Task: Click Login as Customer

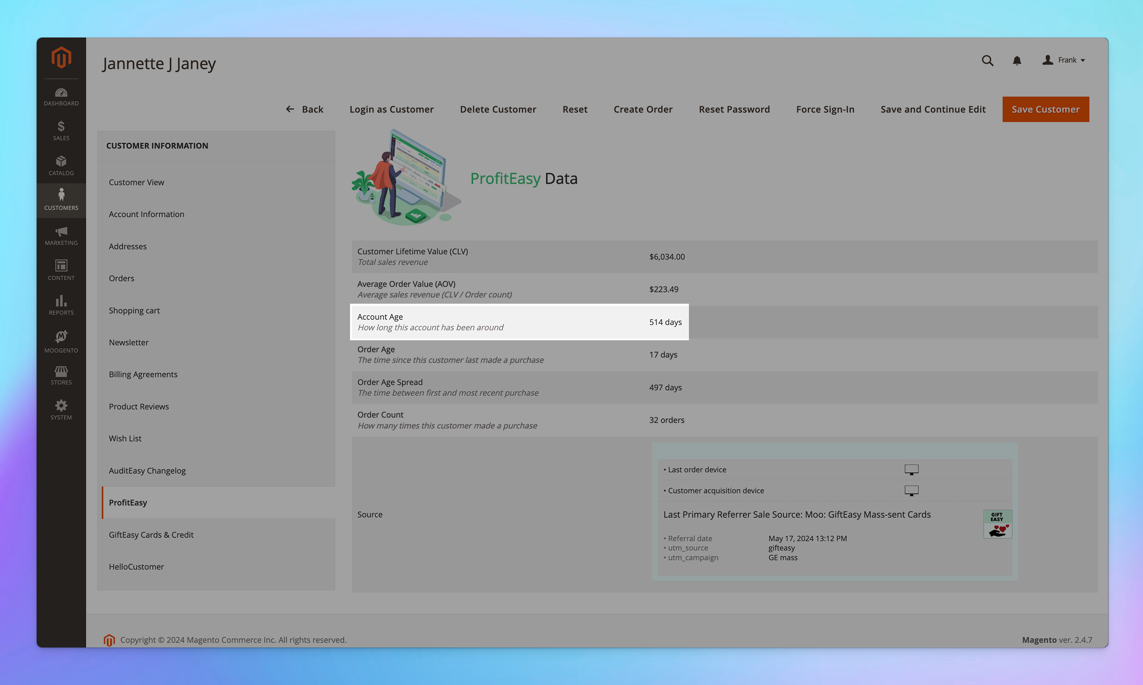Action: pos(391,109)
